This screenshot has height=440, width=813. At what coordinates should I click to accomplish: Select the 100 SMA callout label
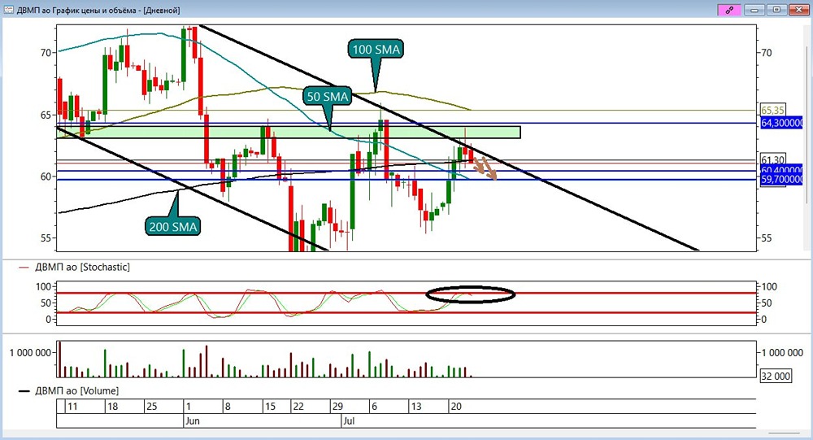coord(376,50)
